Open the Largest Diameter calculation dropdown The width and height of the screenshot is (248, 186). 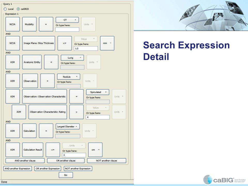pyautogui.click(x=68, y=127)
